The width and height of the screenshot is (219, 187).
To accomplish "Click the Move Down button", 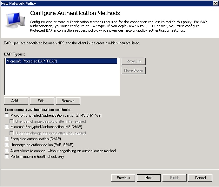I will point(133,70).
